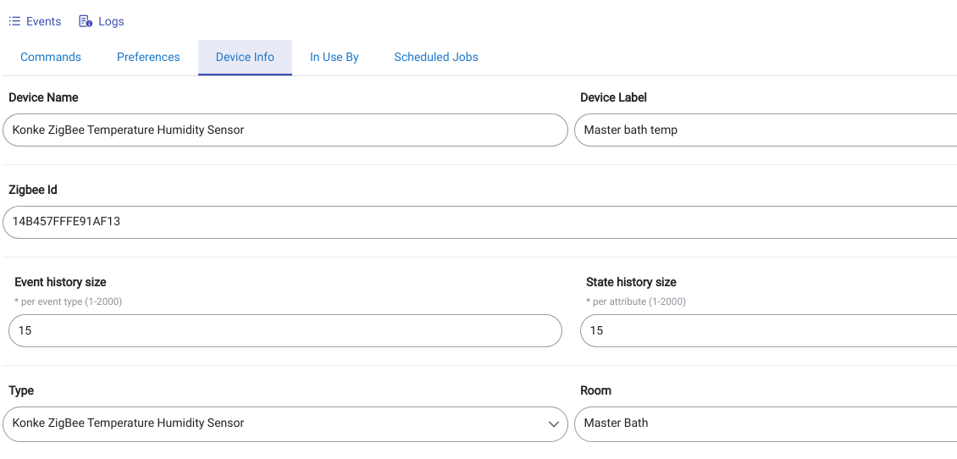
Task: Switch to the Commands tab
Action: [51, 58]
